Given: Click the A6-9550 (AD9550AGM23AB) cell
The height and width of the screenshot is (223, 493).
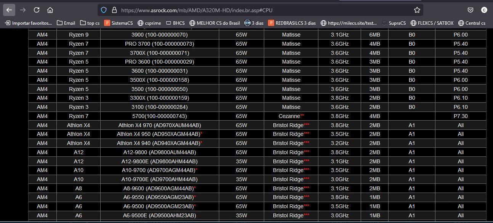Looking at the screenshot, I should click(x=159, y=197).
